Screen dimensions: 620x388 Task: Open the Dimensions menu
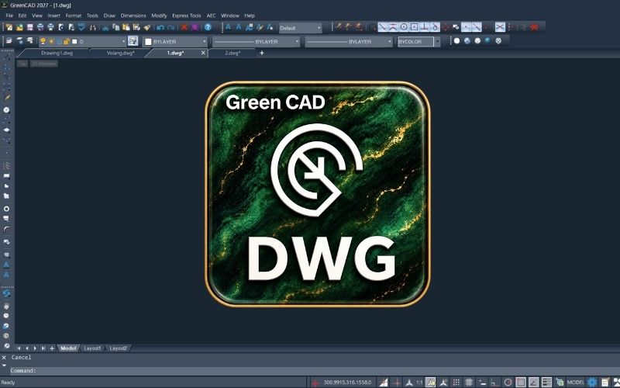pyautogui.click(x=133, y=16)
